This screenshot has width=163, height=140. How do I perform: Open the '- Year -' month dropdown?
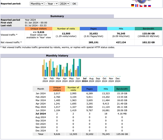pos(52,4)
